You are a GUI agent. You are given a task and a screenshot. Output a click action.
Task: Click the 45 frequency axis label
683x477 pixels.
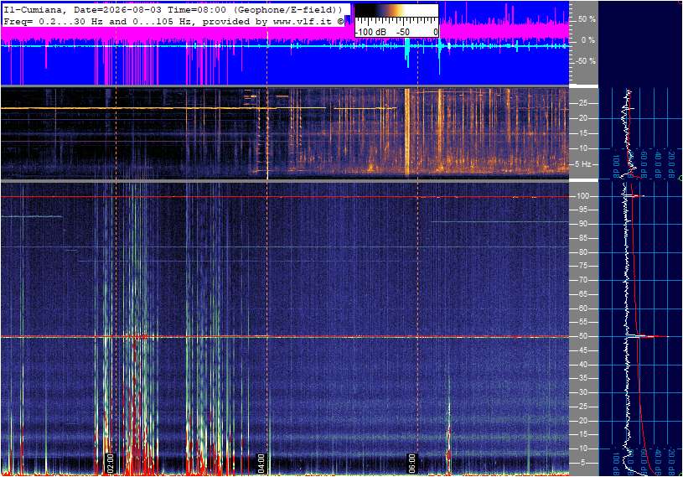582,350
